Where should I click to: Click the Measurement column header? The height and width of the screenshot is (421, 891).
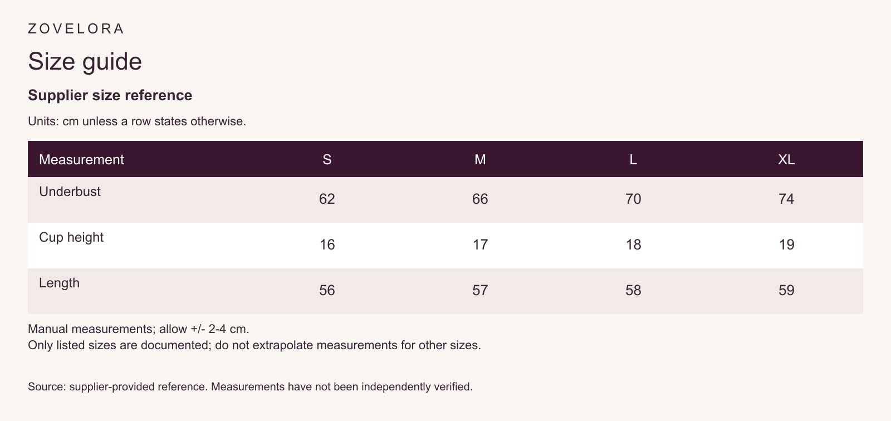[81, 159]
